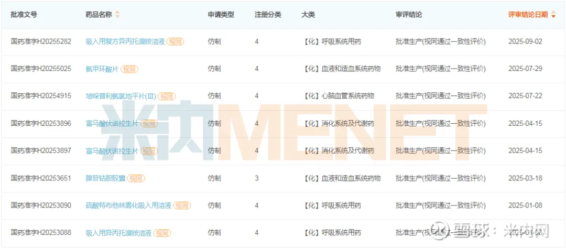Click the 批准文号 column header
566x248 pixels.
pyautogui.click(x=24, y=15)
